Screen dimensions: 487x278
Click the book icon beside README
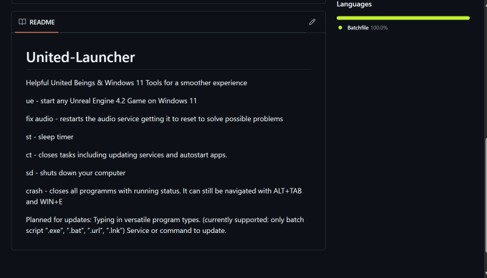pos(22,22)
